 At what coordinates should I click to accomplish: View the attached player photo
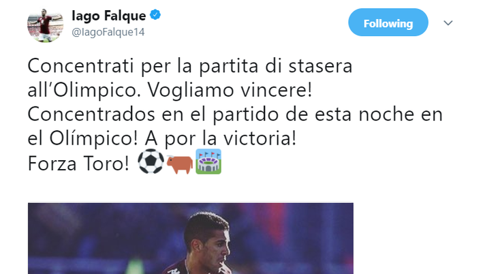191,239
